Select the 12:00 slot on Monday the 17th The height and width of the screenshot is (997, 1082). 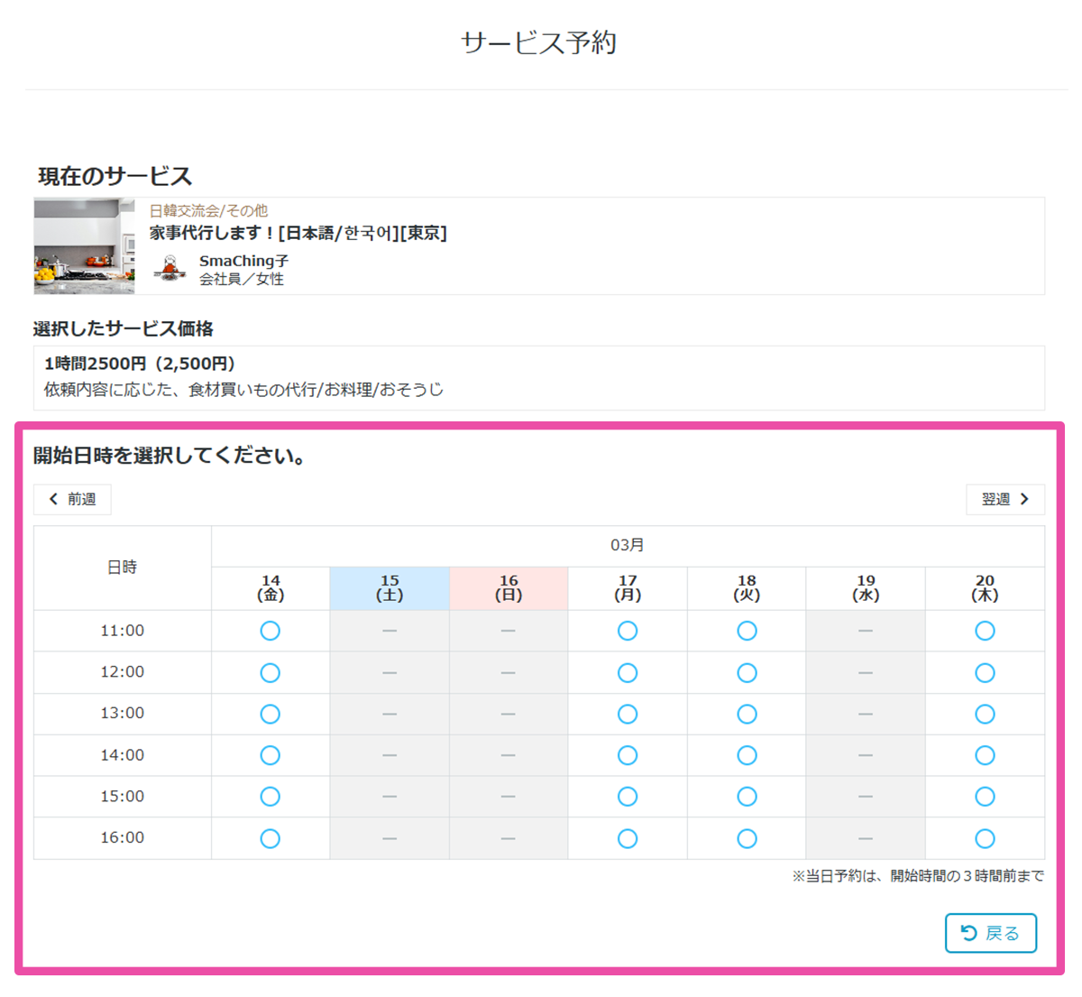(628, 672)
